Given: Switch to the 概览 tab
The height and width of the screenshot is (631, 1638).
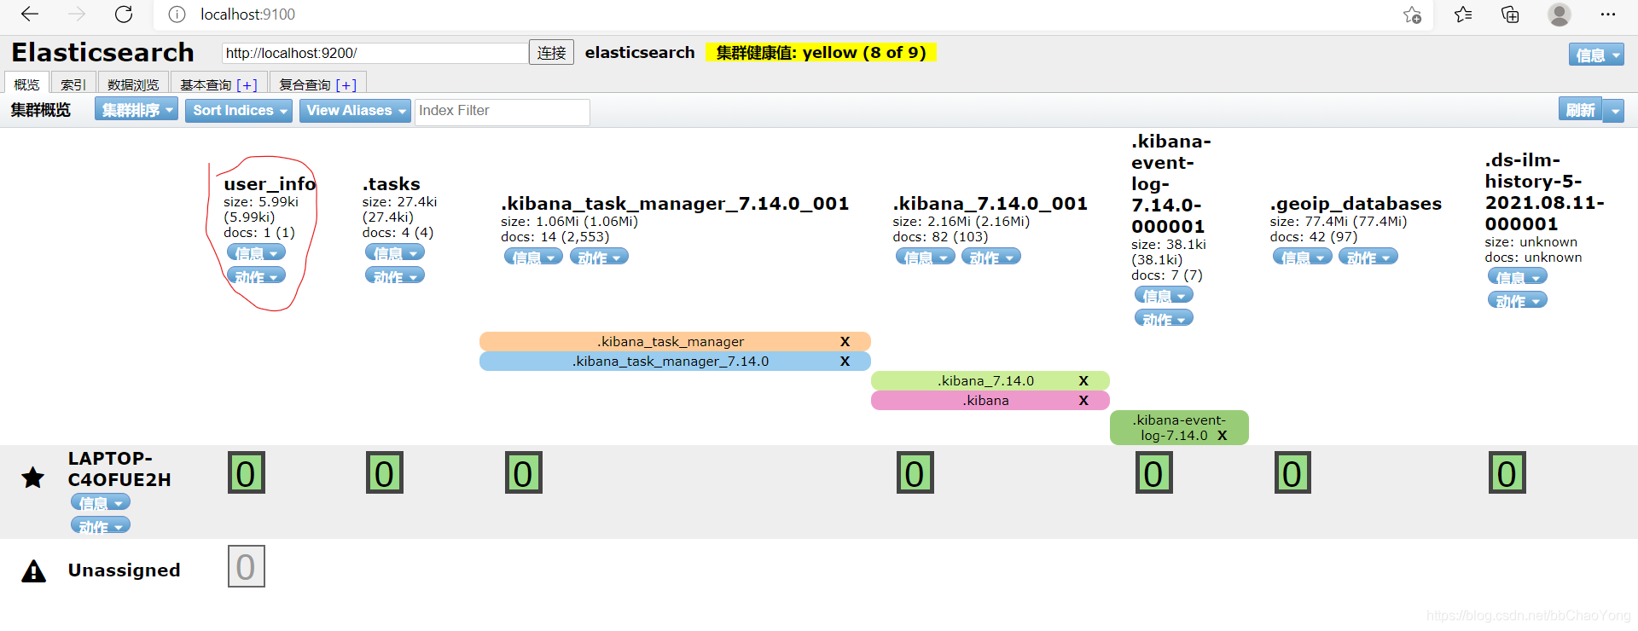Looking at the screenshot, I should pos(26,84).
